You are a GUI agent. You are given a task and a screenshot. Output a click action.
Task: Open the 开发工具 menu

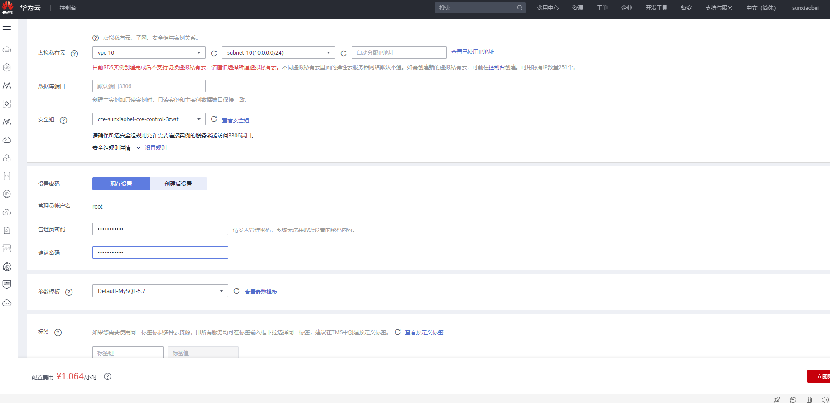[x=656, y=8]
